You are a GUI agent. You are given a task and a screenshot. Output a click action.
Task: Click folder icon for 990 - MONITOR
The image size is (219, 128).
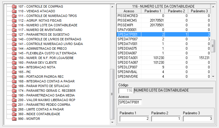pyautogui.click(x=14, y=119)
